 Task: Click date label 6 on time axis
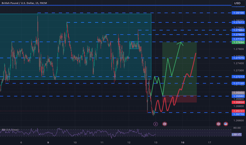coord(21,142)
